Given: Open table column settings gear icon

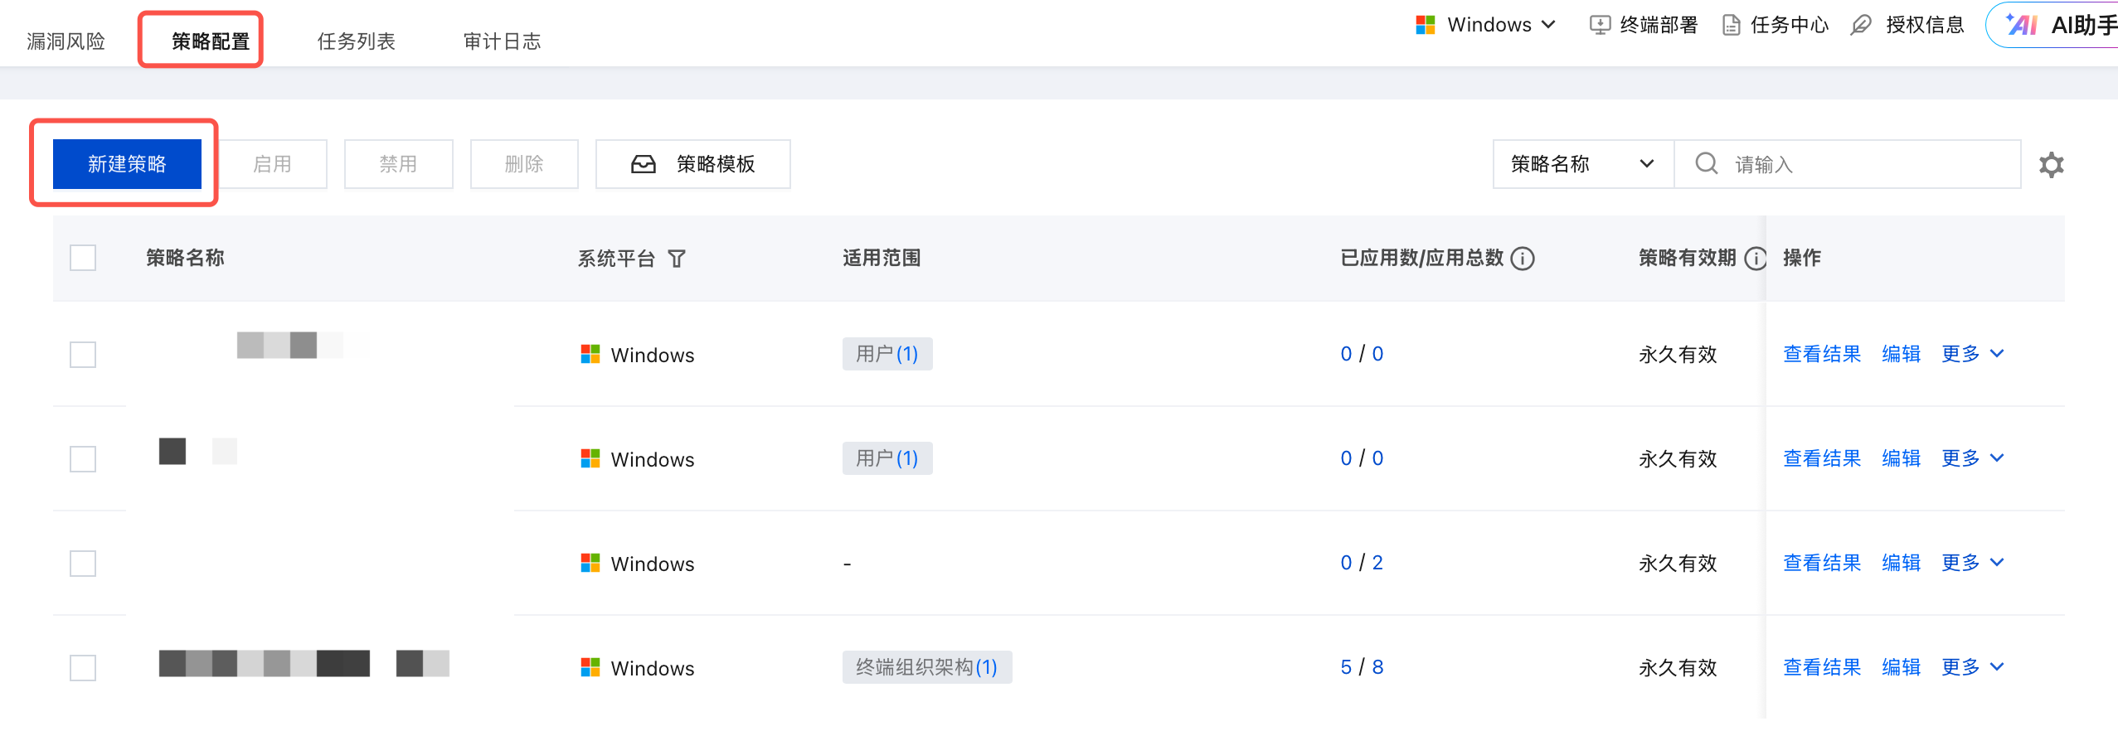Looking at the screenshot, I should [2051, 165].
